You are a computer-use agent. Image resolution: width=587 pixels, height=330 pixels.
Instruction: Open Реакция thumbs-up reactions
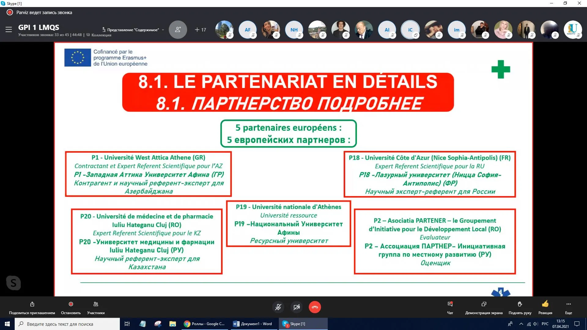pos(545,304)
